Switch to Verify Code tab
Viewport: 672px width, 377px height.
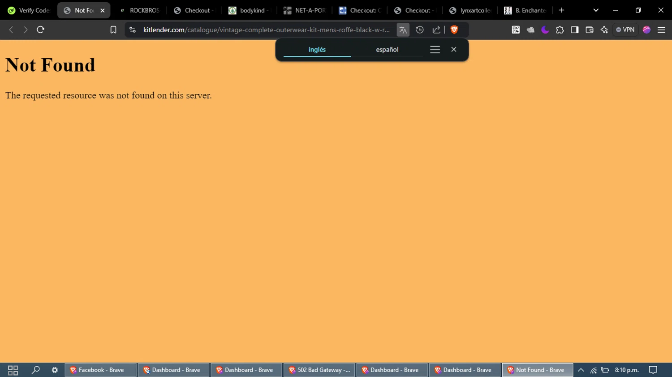pyautogui.click(x=29, y=10)
